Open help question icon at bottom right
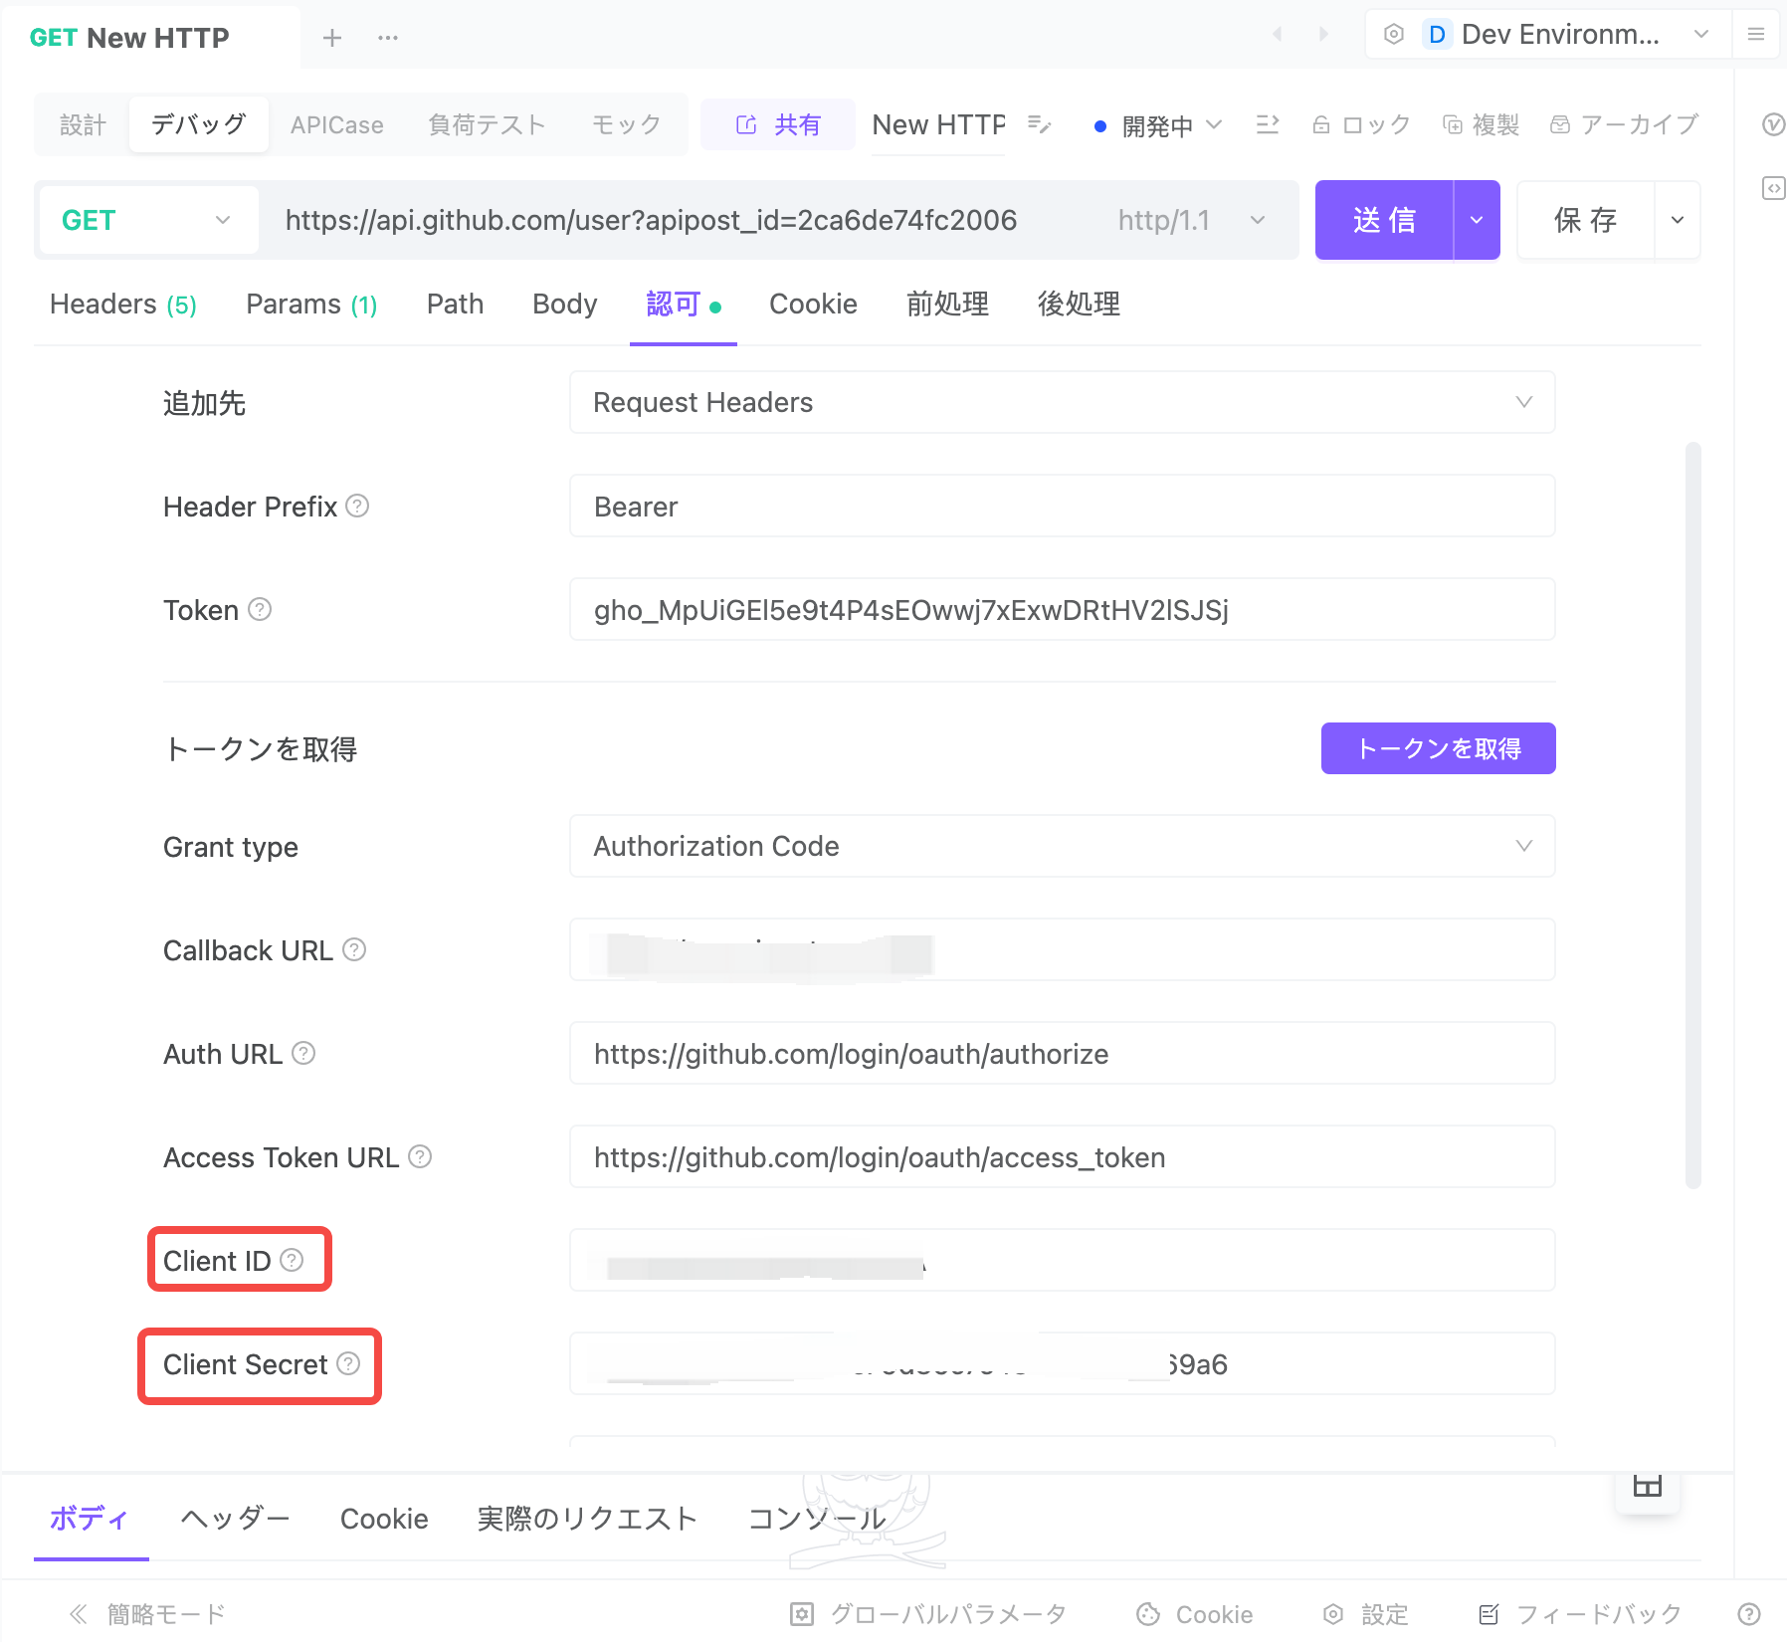The image size is (1787, 1642). 1749,1614
